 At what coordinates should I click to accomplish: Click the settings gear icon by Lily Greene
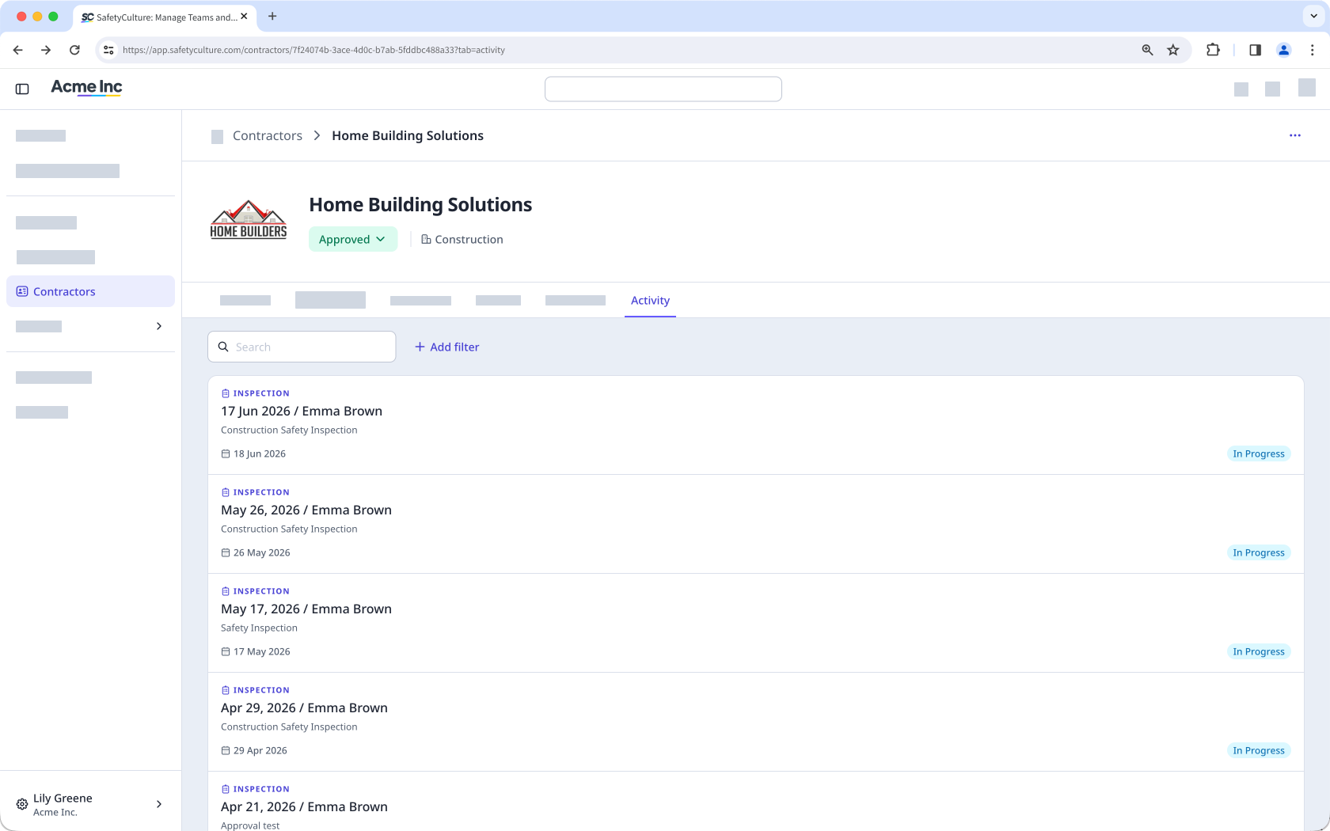point(22,804)
